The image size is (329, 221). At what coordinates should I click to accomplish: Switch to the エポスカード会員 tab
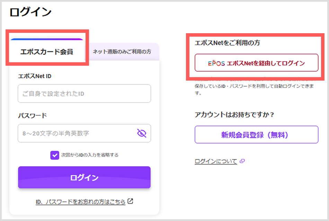(x=47, y=52)
